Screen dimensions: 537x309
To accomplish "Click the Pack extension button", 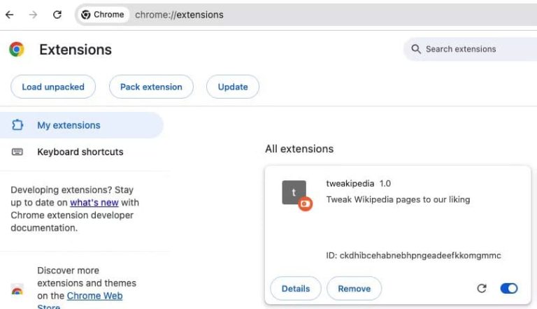I will (x=151, y=87).
